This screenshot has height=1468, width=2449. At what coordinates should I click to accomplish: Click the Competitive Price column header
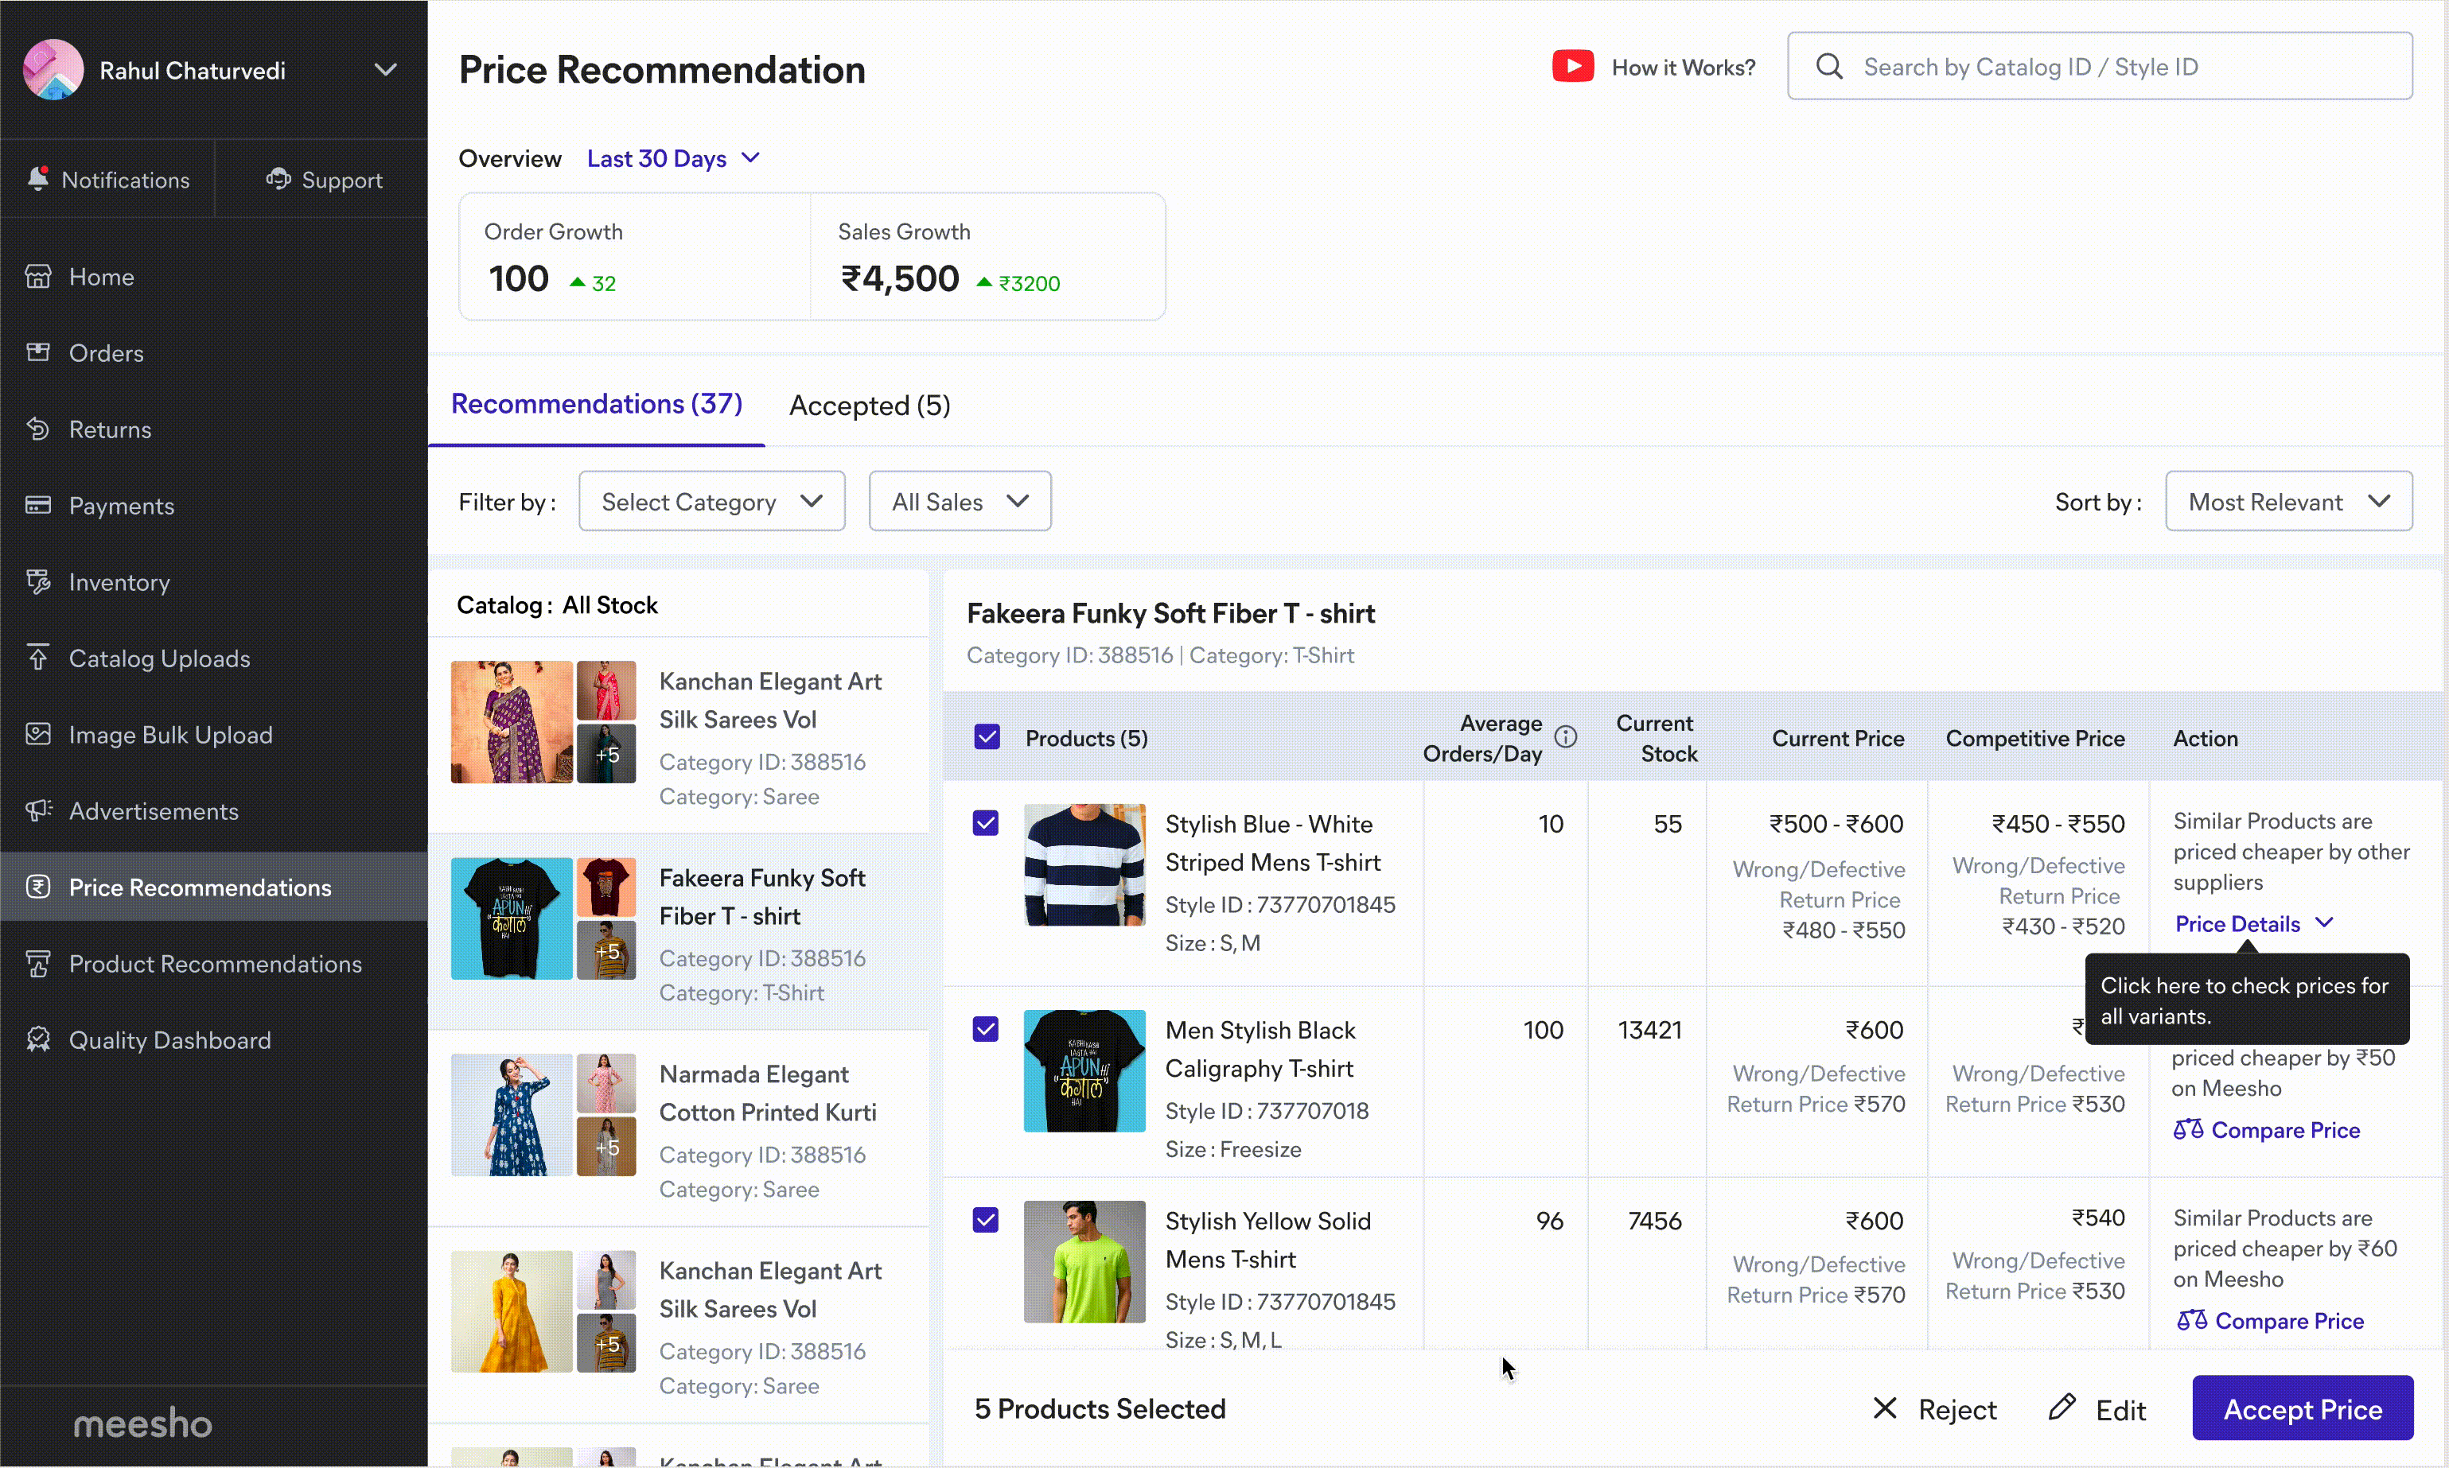pyautogui.click(x=2034, y=738)
